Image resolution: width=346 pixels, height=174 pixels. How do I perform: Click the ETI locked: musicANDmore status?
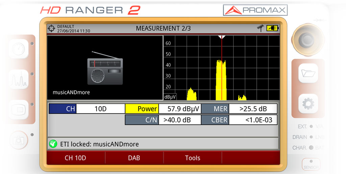coord(100,144)
